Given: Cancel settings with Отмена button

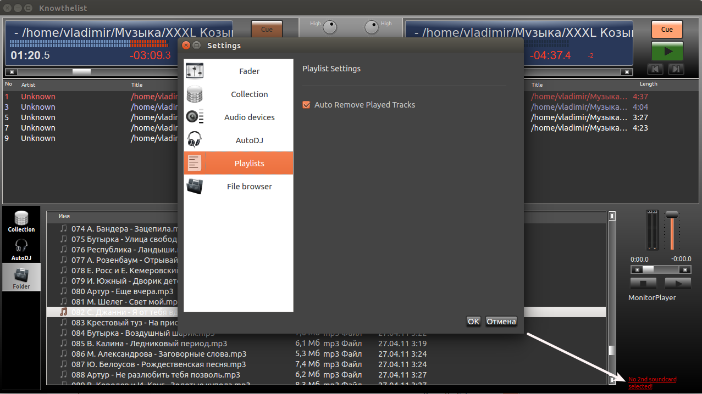Looking at the screenshot, I should (x=501, y=322).
